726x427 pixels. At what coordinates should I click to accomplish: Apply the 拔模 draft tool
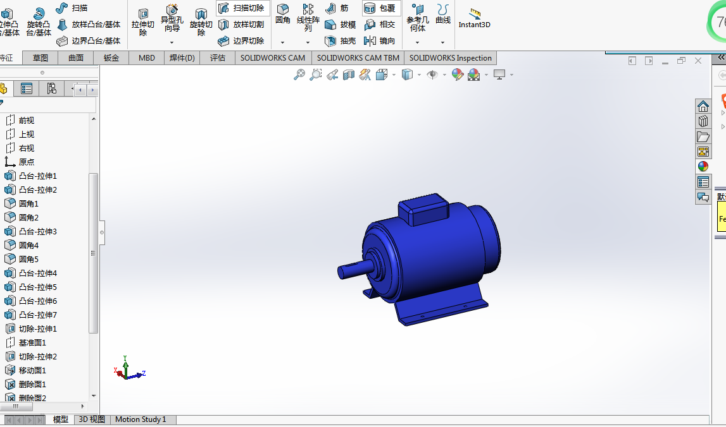(x=341, y=25)
